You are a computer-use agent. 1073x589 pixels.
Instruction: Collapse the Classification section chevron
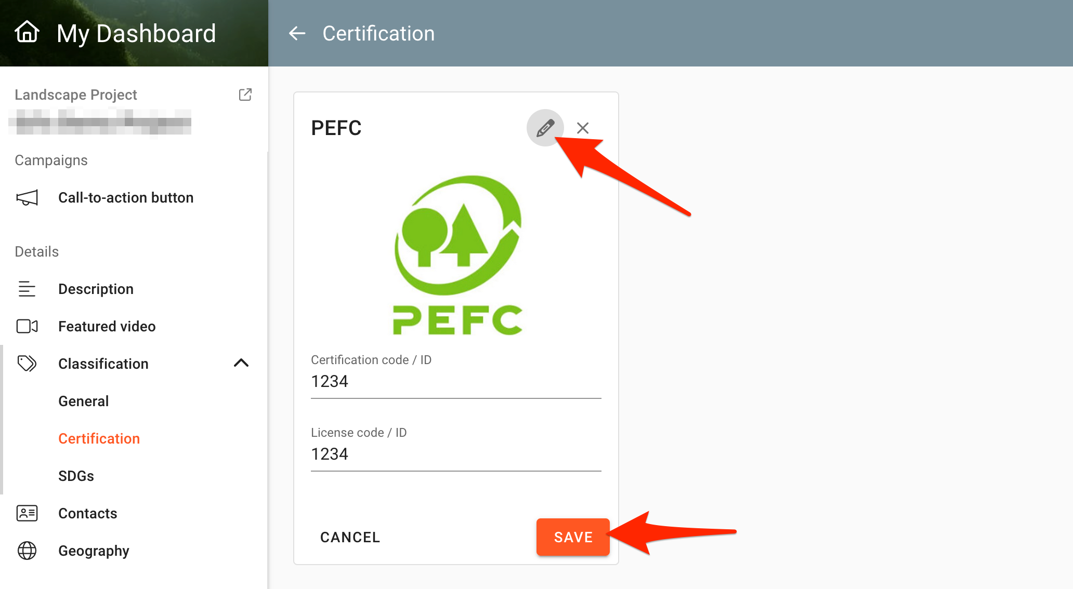[241, 363]
